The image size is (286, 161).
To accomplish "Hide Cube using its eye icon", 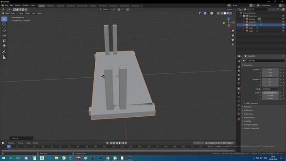I will tap(283, 28).
